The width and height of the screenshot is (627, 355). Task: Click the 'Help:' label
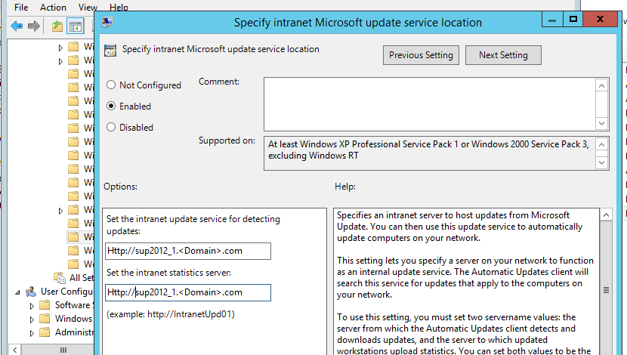click(345, 187)
